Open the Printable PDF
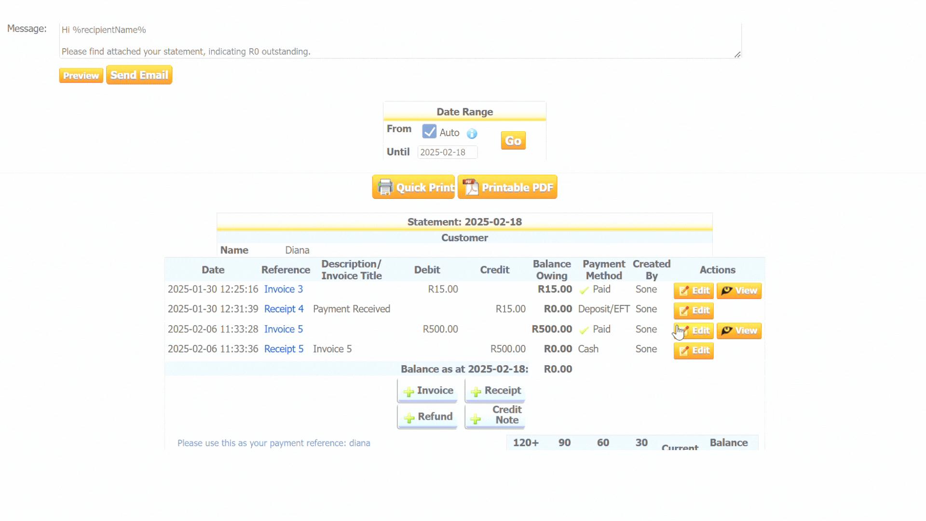 pos(507,187)
